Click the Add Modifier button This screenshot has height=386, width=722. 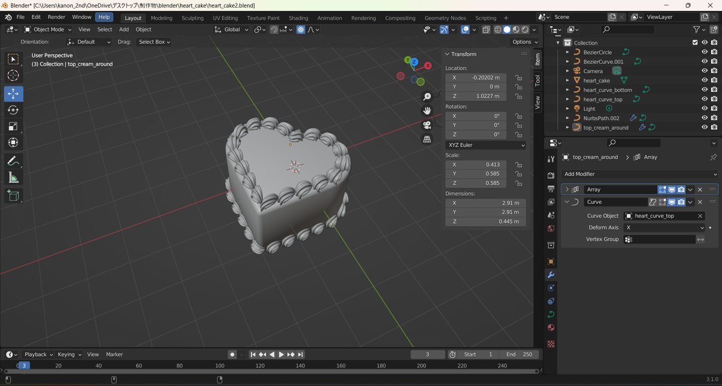pos(640,174)
